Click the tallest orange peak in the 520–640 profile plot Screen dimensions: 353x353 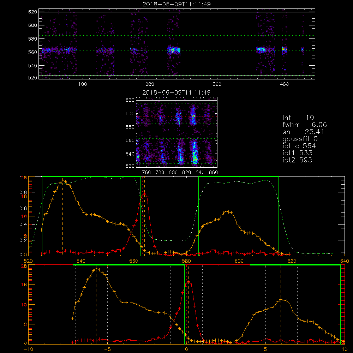tap(63, 180)
